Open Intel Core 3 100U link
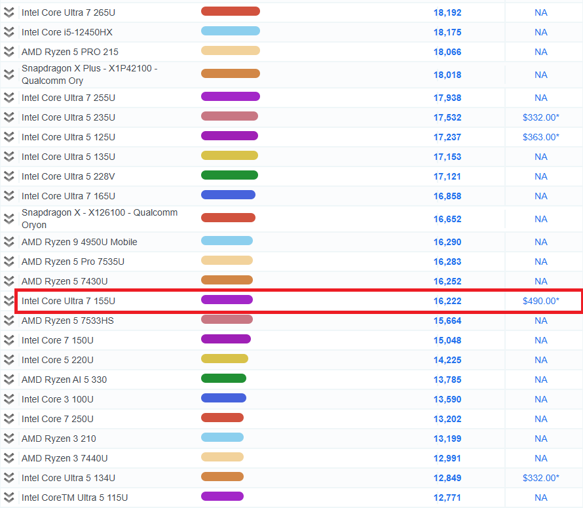This screenshot has width=583, height=508. coord(58,399)
